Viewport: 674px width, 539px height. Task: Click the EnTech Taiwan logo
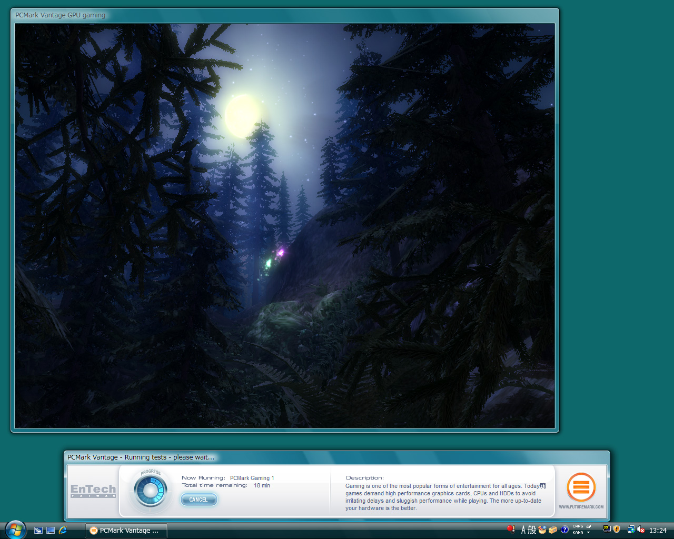point(93,491)
